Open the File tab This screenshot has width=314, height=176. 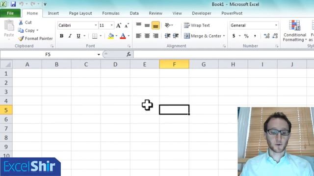click(x=10, y=13)
